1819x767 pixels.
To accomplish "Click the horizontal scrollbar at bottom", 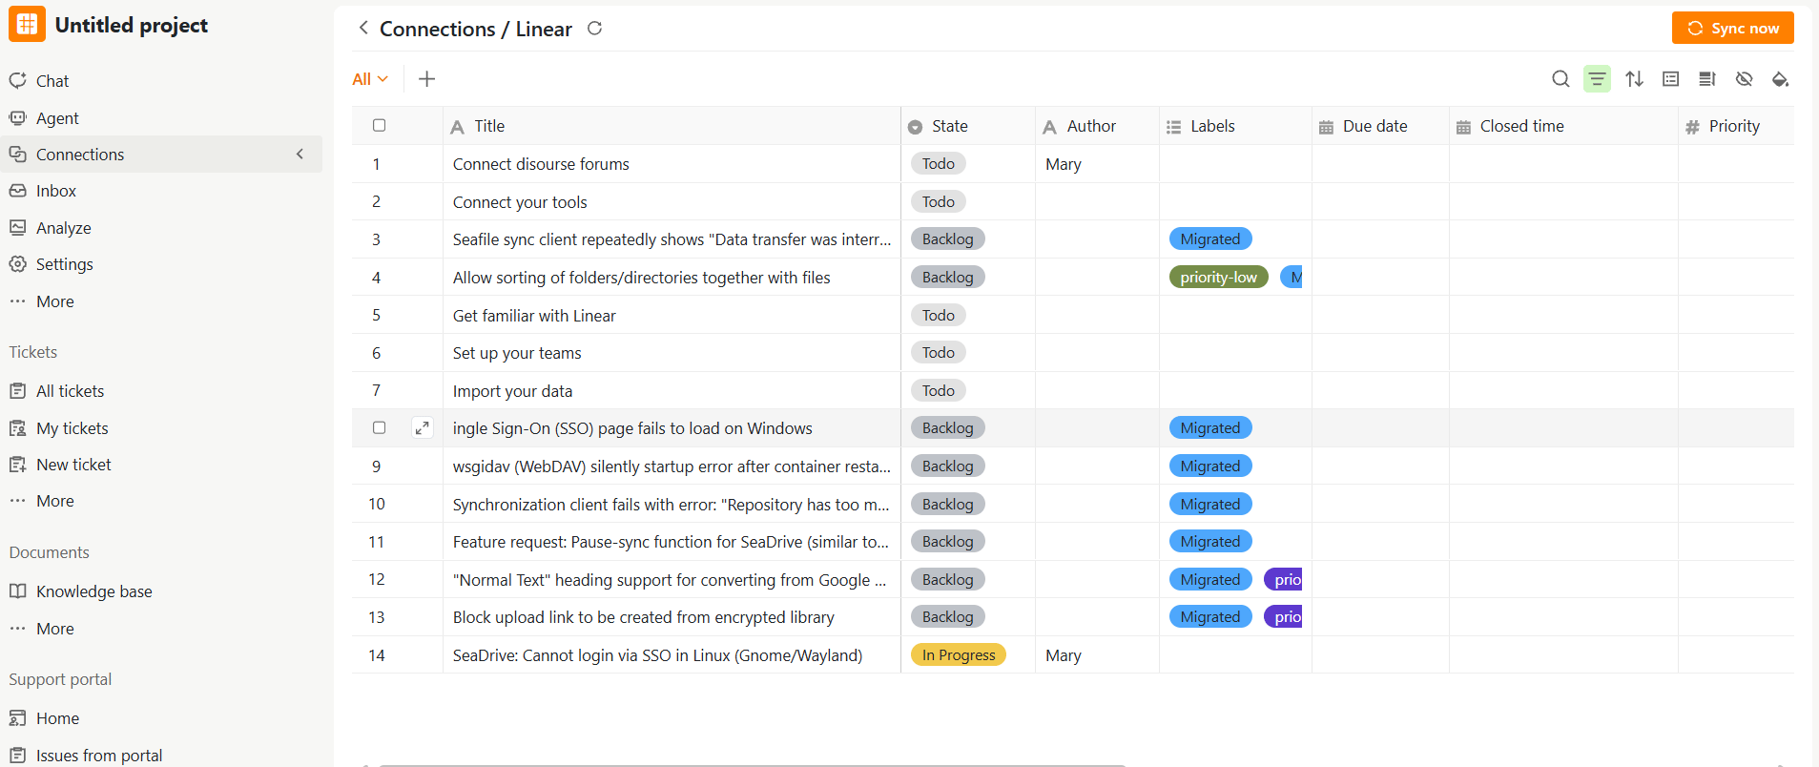I will pos(752,764).
